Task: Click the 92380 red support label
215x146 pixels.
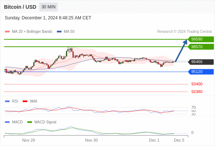Action: tap(197, 92)
